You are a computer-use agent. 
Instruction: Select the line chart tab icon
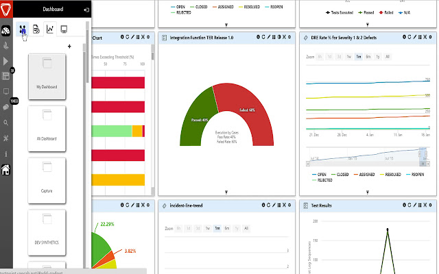(50, 29)
